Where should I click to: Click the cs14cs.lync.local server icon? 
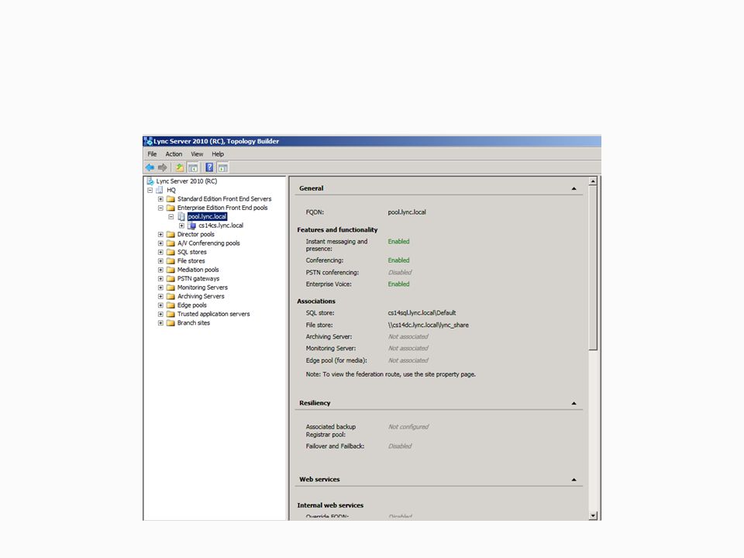point(191,226)
